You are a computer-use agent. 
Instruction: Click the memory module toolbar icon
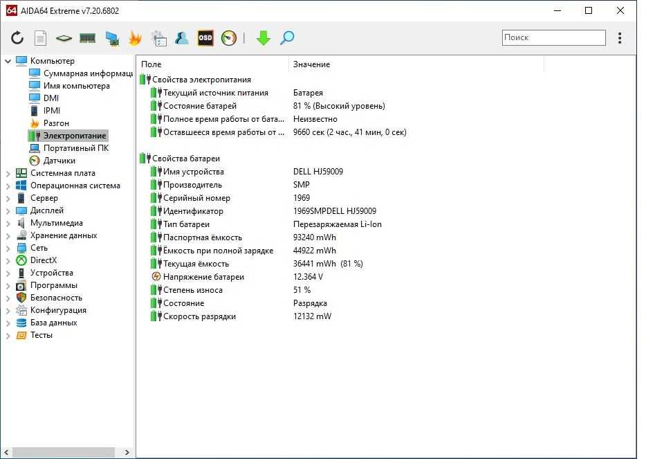pos(88,38)
